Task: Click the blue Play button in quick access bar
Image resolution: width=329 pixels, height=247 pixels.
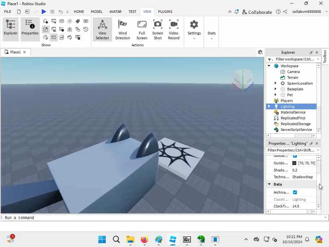Action: coord(44,12)
